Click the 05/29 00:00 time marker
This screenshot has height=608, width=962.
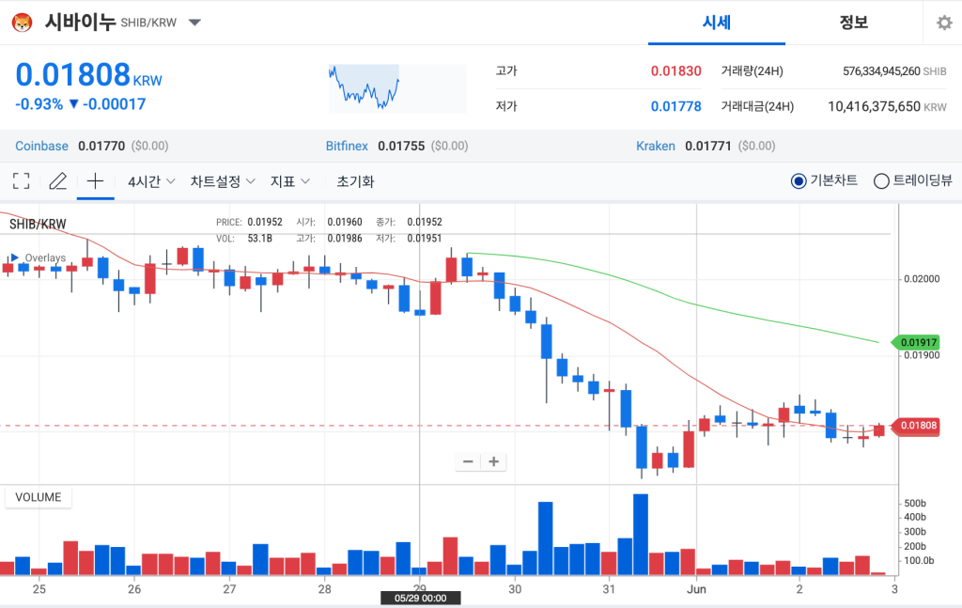click(420, 599)
